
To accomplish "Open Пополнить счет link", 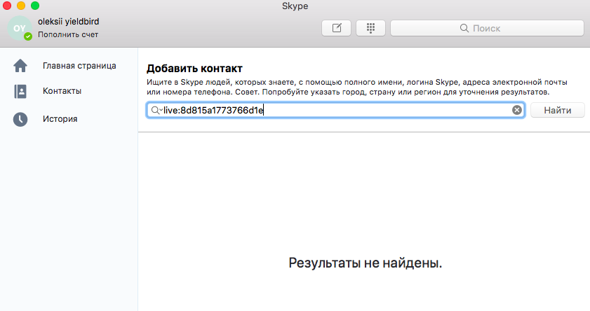I will pyautogui.click(x=68, y=34).
